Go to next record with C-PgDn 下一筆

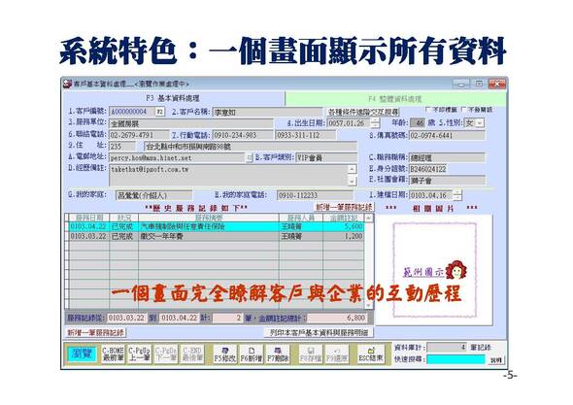(x=165, y=354)
